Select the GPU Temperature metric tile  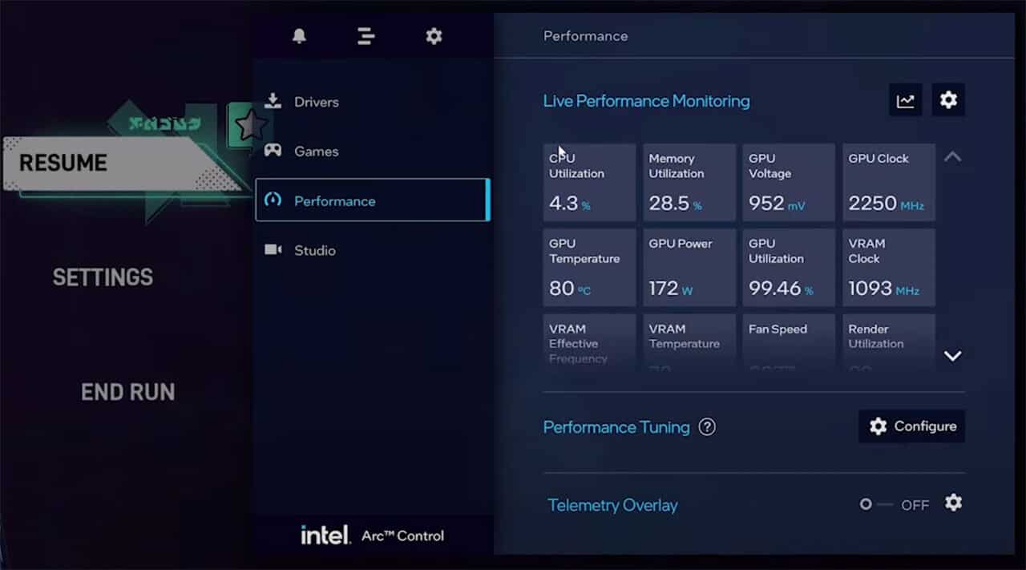589,268
